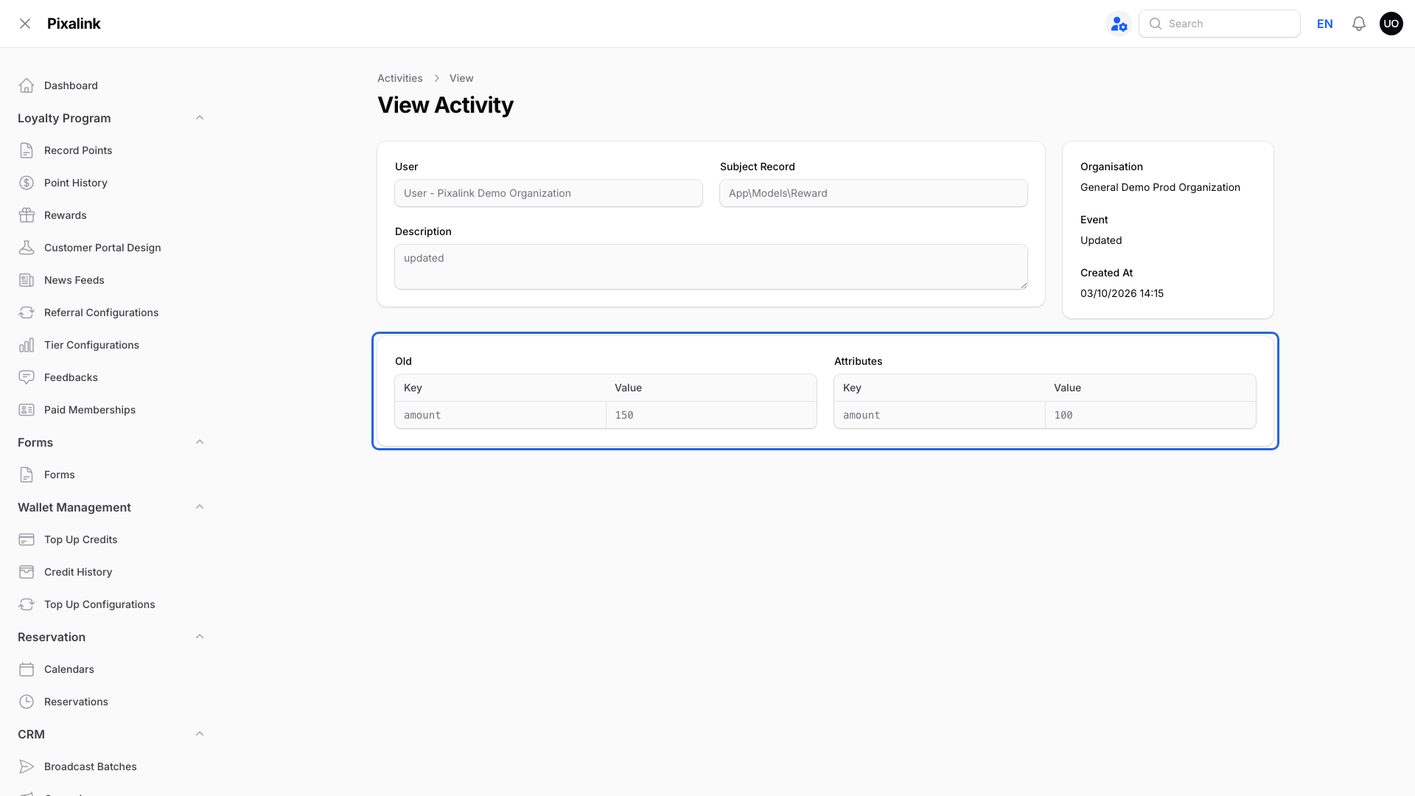Click the Description textarea showing updated
This screenshot has height=796, width=1415.
711,267
